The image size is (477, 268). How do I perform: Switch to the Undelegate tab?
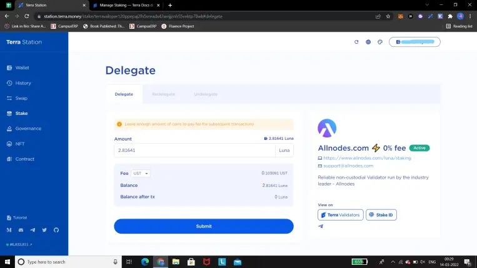pos(206,94)
